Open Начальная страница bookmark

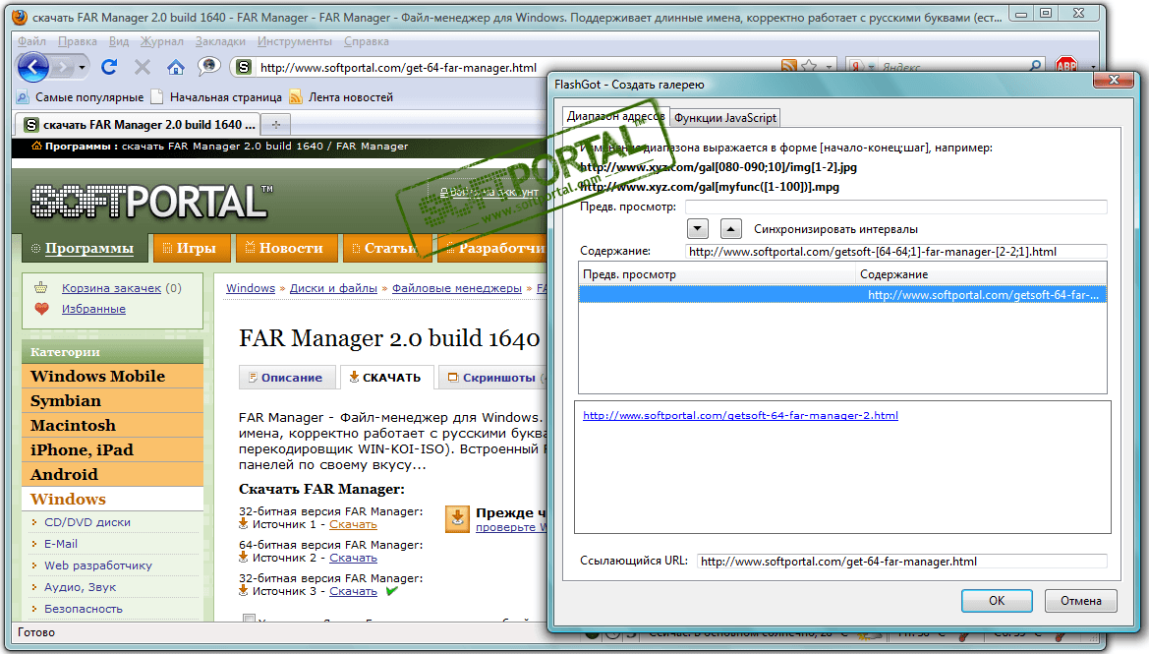216,96
